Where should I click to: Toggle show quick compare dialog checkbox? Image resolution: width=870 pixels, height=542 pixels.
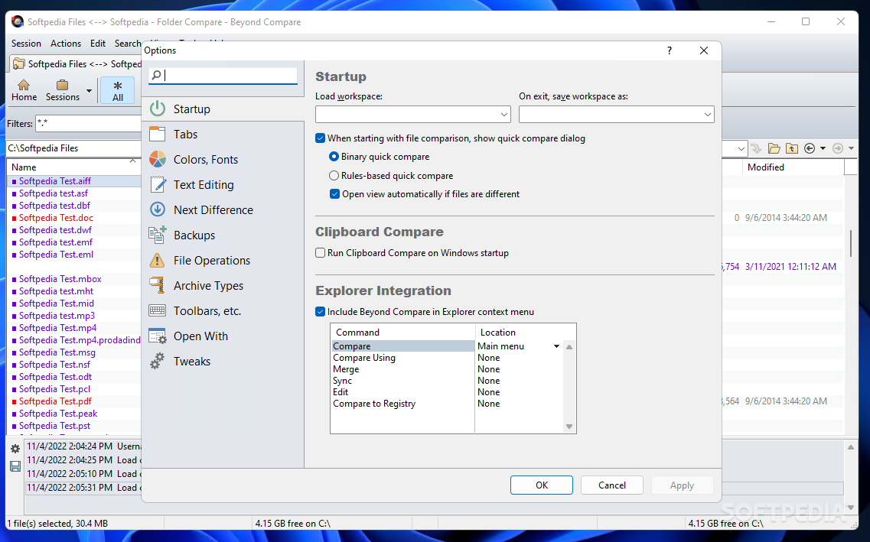[320, 138]
